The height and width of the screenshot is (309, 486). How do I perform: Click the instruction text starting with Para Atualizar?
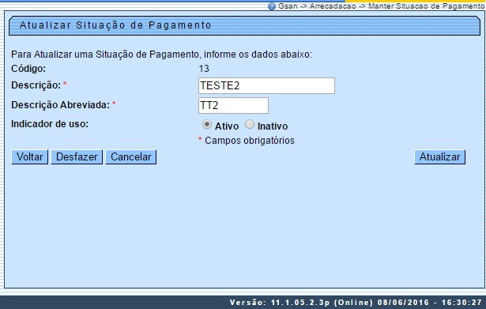[x=161, y=55]
